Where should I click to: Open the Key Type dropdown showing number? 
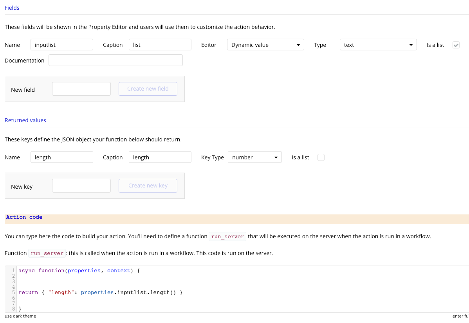point(254,157)
